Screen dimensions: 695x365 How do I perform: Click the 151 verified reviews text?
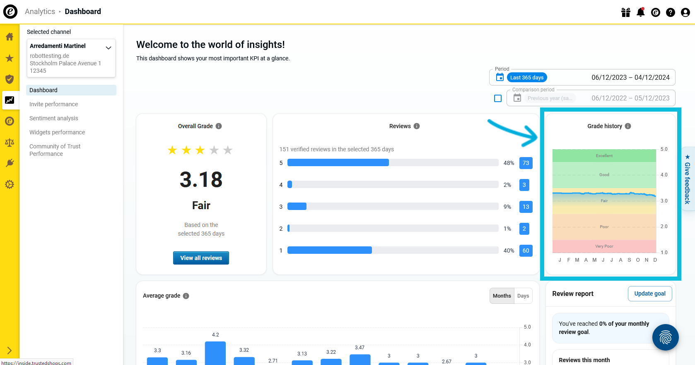point(336,149)
